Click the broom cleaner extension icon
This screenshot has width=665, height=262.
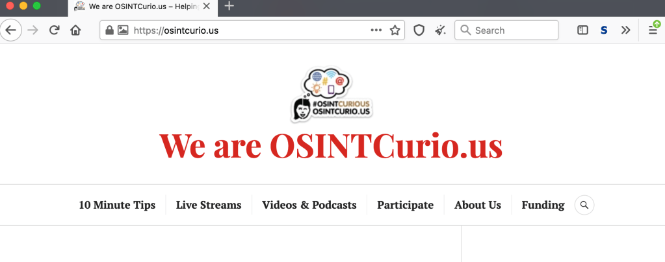click(440, 30)
